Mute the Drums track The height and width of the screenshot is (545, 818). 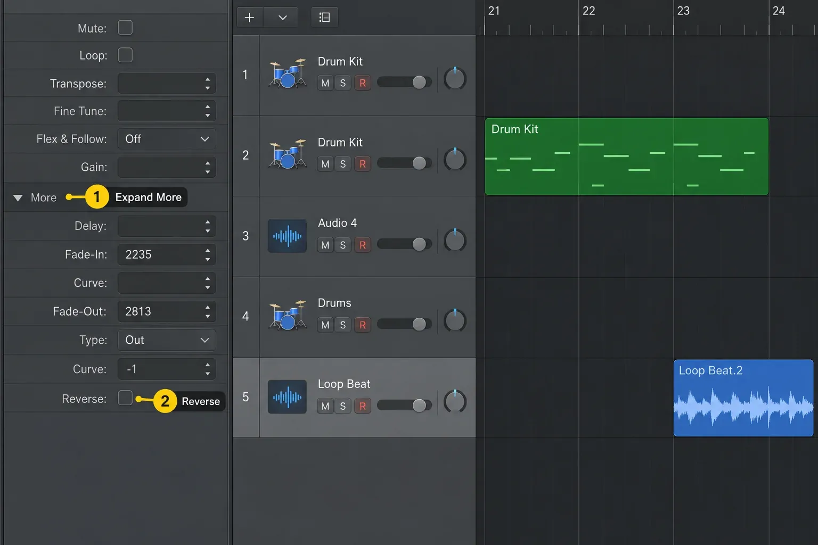tap(325, 325)
